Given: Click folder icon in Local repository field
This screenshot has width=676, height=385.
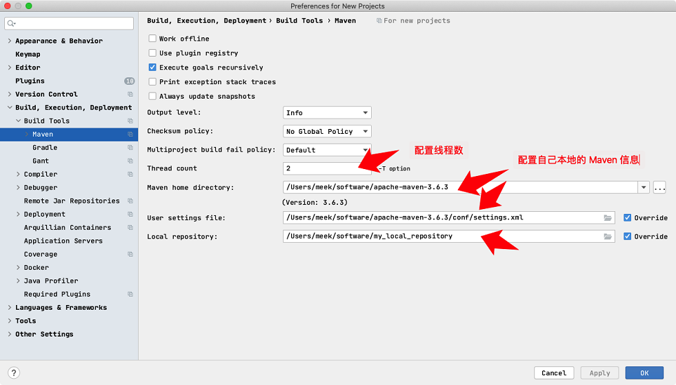Looking at the screenshot, I should [x=608, y=236].
